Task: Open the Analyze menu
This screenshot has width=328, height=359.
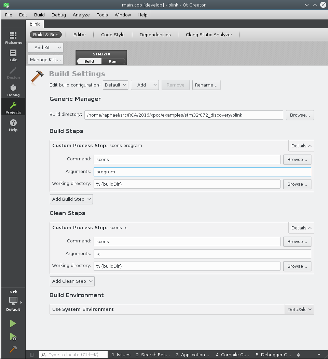Action: pos(81,15)
